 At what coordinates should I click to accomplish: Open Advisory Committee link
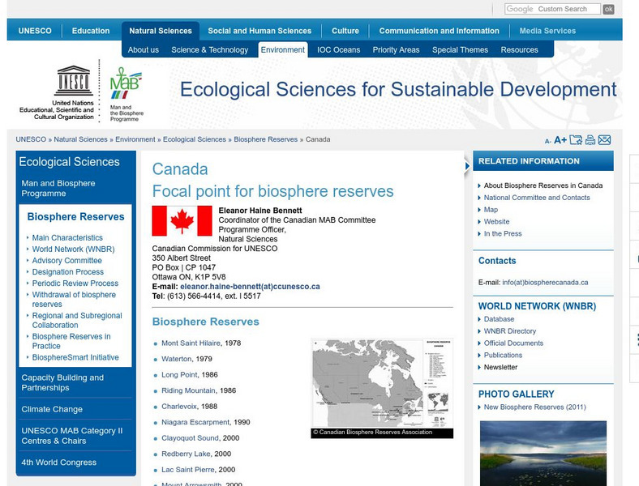point(66,261)
